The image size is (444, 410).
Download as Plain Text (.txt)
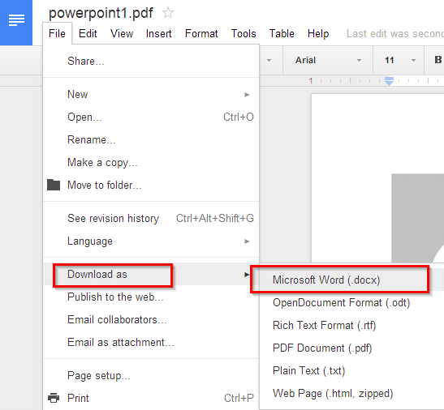[x=351, y=370]
